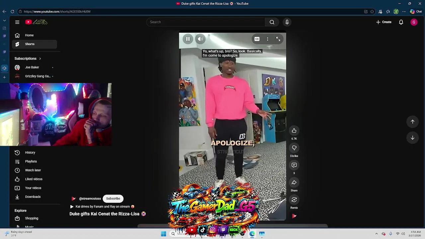Open the @streamcutsss channel link
Viewport: 425px width, 239px height.
(x=90, y=199)
